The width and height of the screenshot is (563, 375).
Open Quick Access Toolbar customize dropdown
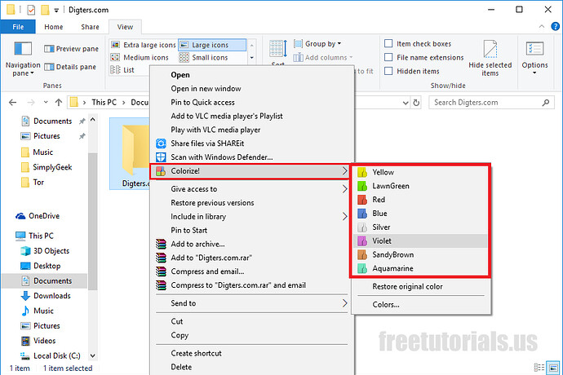coord(56,11)
